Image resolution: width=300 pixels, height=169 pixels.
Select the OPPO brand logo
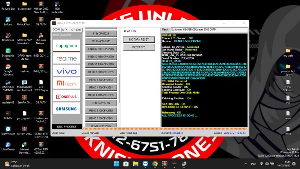click(x=66, y=46)
